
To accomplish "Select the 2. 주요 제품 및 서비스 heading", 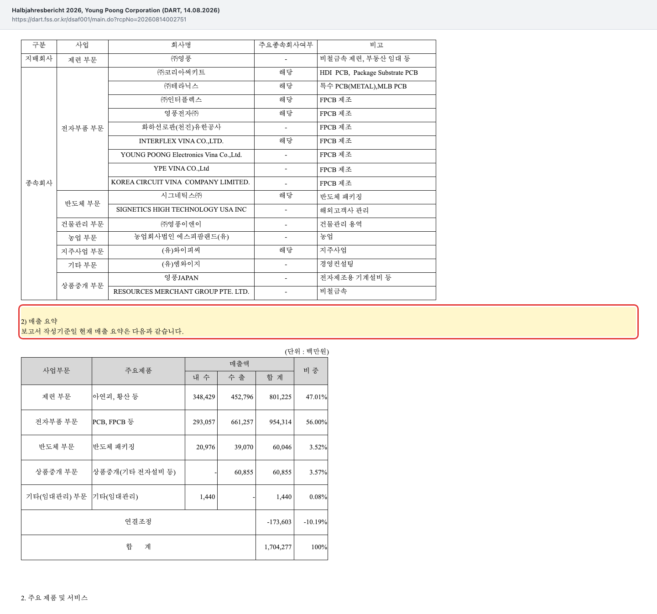I will (x=54, y=598).
